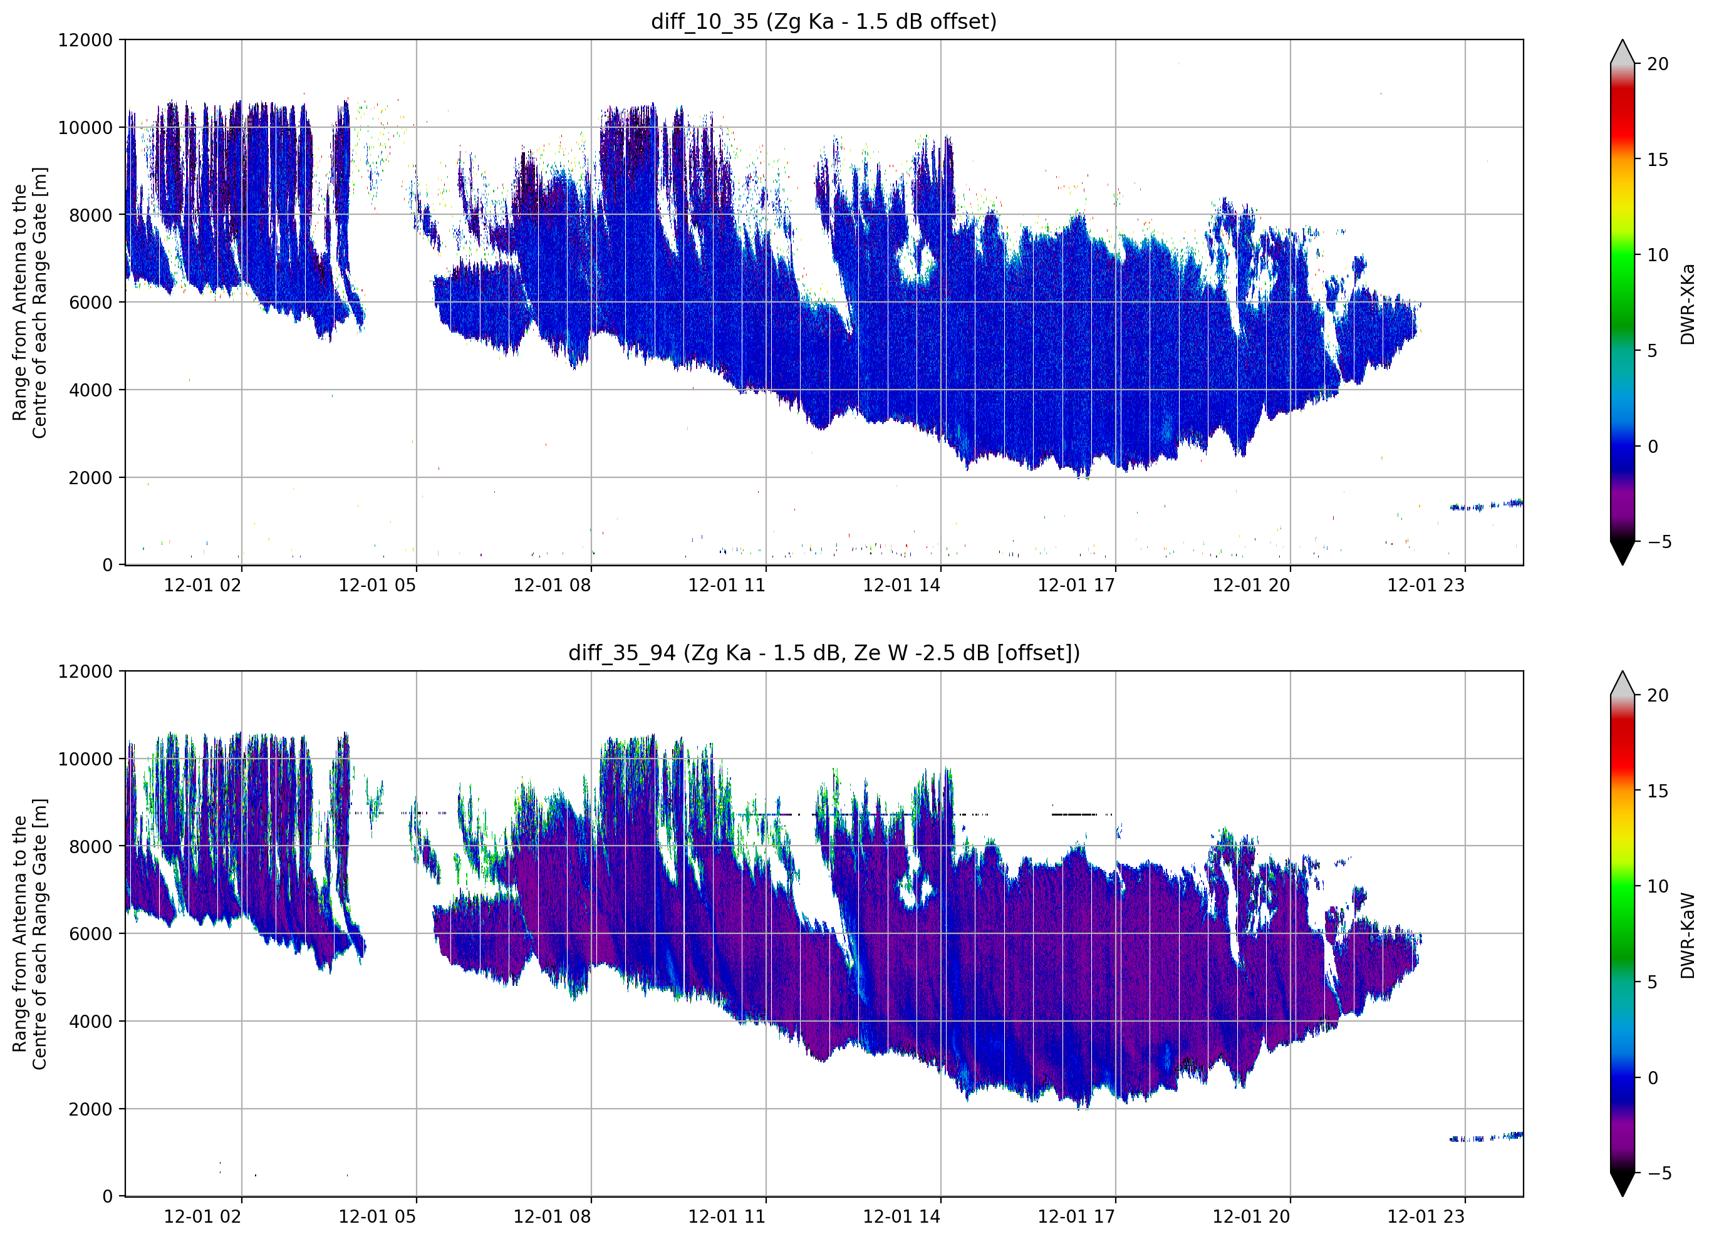This screenshot has height=1239, width=1709.
Task: Click x-axis tick "12-01 20" under the diff_10_35 plot
Action: [1252, 586]
